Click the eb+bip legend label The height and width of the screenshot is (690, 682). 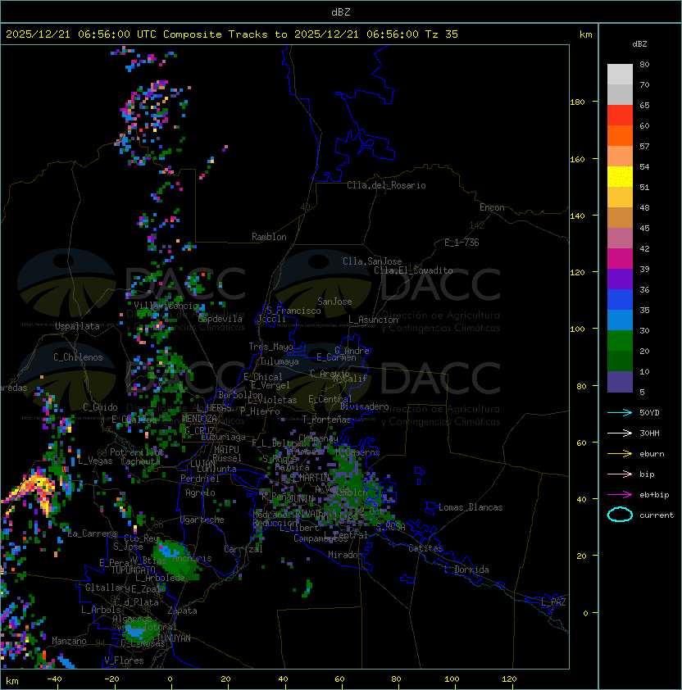[654, 495]
